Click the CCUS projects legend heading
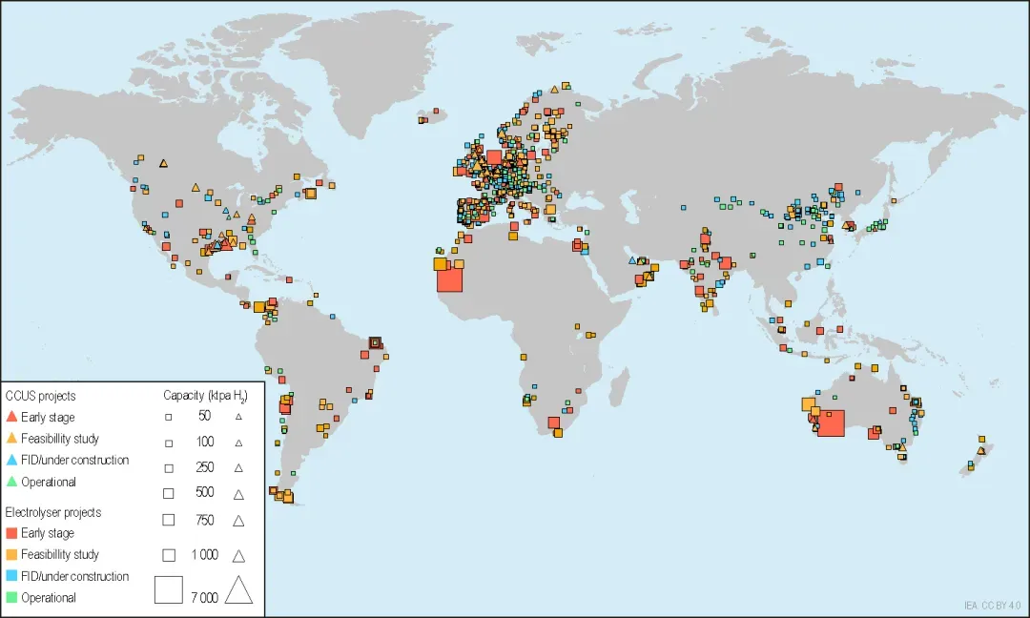 [40, 396]
